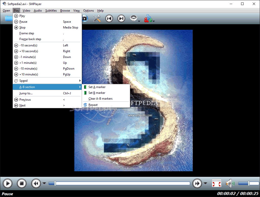This screenshot has height=197, width=260.
Task: Click the previous track toolbar icon
Action: point(109,18)
